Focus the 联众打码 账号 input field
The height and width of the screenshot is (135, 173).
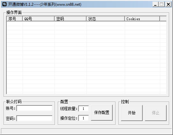point(34,108)
